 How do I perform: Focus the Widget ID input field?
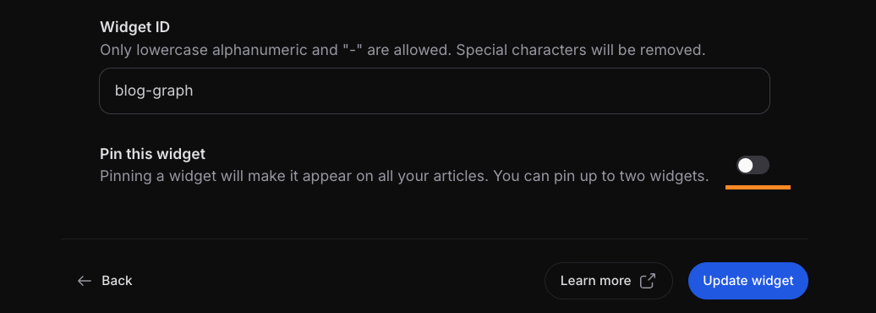point(435,91)
